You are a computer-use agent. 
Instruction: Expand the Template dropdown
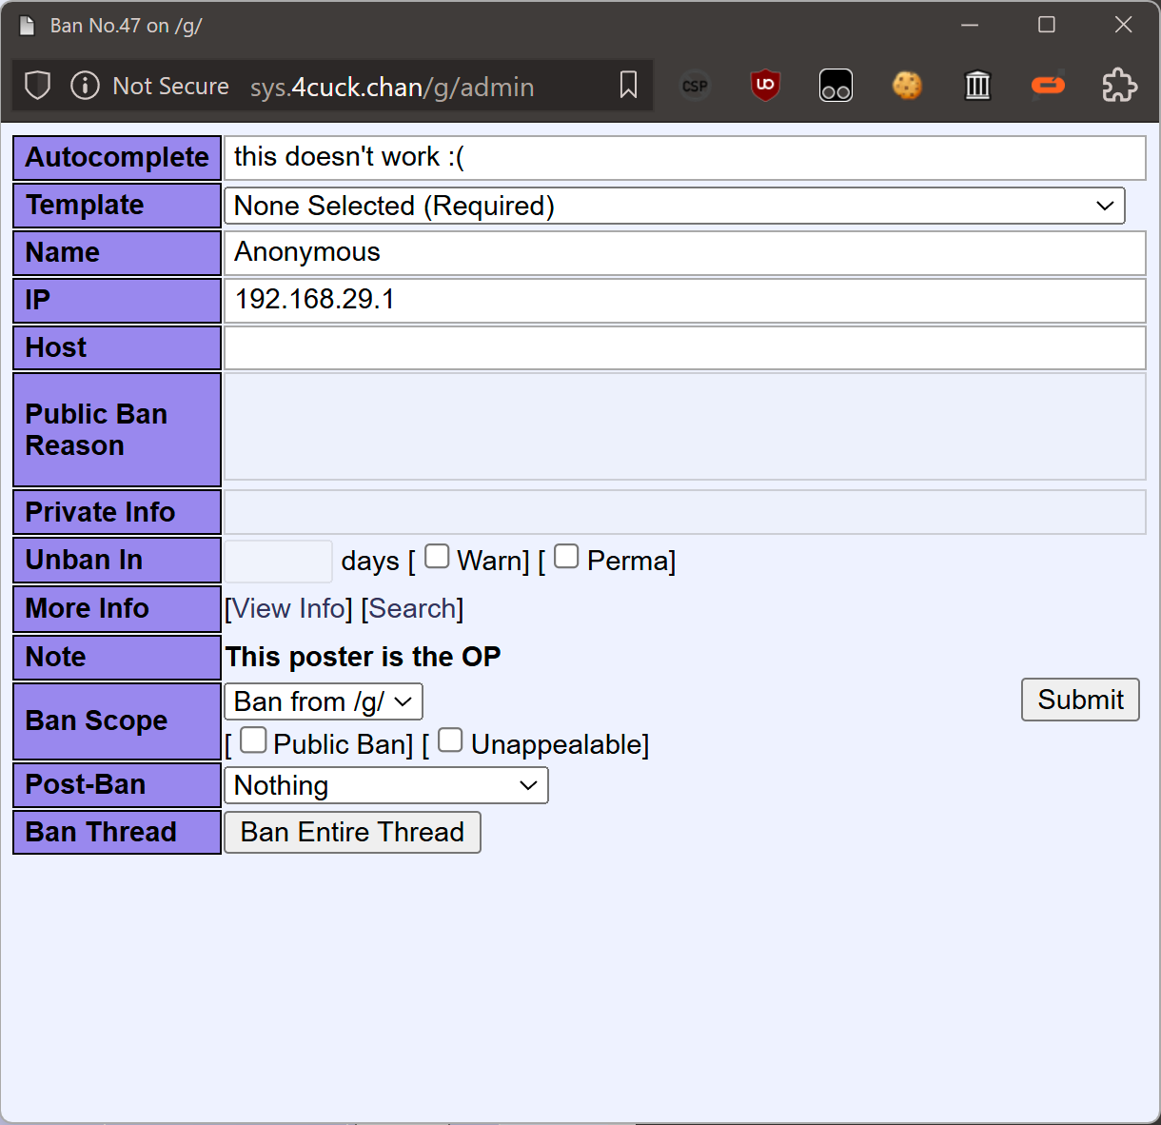tap(674, 206)
